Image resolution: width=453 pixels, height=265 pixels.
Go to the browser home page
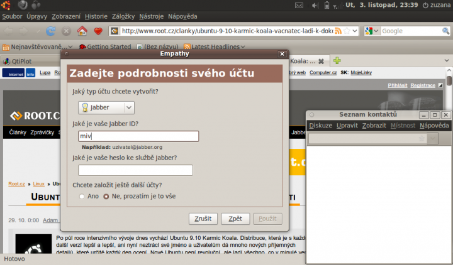click(x=82, y=31)
